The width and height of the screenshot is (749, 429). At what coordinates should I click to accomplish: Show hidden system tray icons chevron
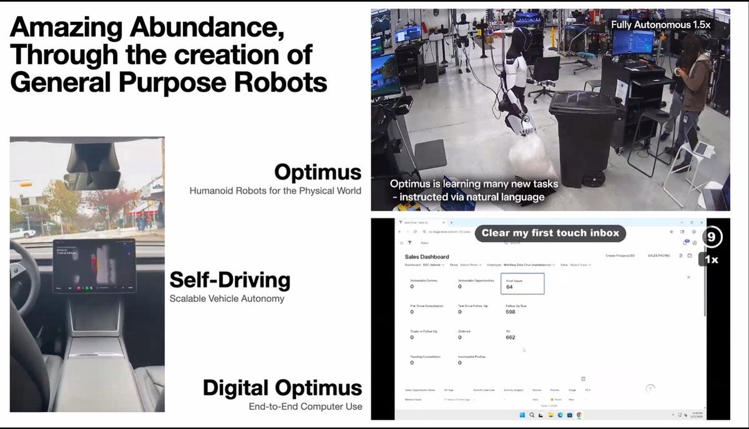point(673,415)
